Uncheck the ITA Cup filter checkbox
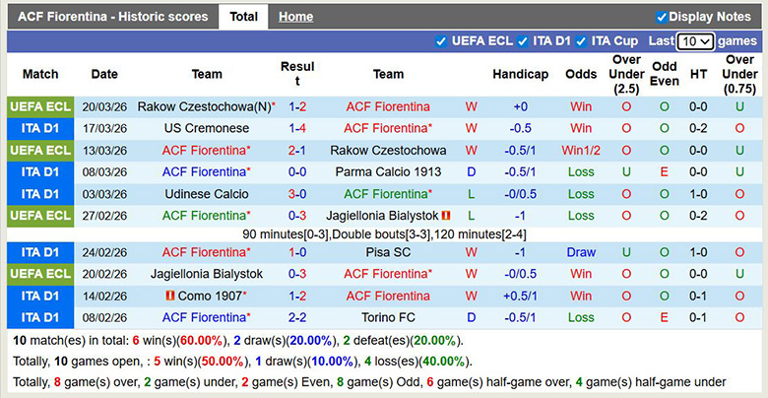The image size is (768, 398). point(582,41)
